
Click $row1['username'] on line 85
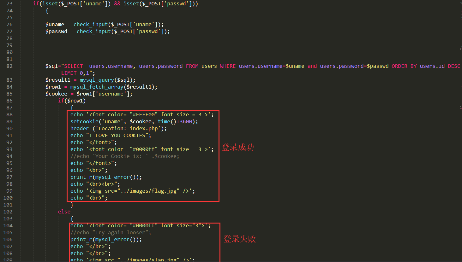point(103,94)
